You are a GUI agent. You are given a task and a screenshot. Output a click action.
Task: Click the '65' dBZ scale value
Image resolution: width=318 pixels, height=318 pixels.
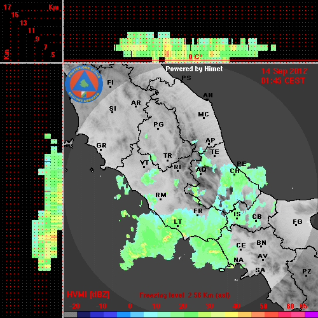pos(303,306)
